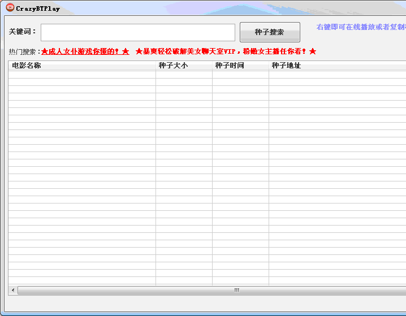Focus the 关键词 keyword input field
Screen dimensions: 406x316
click(x=137, y=32)
